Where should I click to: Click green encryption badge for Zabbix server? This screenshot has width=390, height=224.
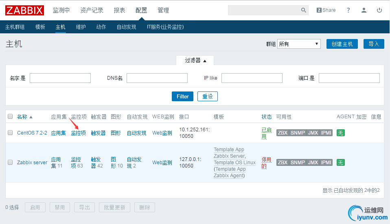pos(340,163)
